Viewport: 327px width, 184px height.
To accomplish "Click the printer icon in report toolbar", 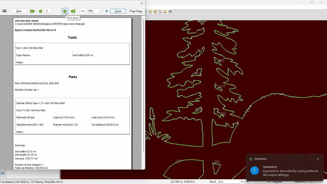I will coord(5,11).
